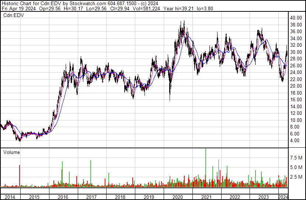The height and width of the screenshot is (200, 306).
Task: Click the 2023 year label
Action: [264, 197]
